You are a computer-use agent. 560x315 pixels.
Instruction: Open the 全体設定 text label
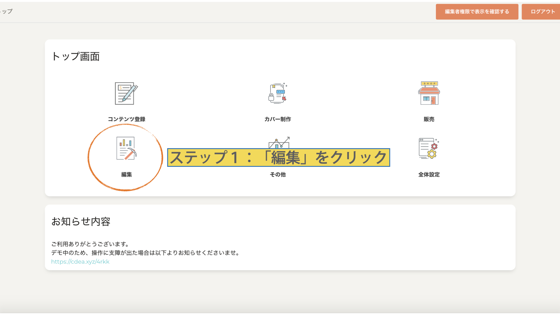click(x=429, y=174)
